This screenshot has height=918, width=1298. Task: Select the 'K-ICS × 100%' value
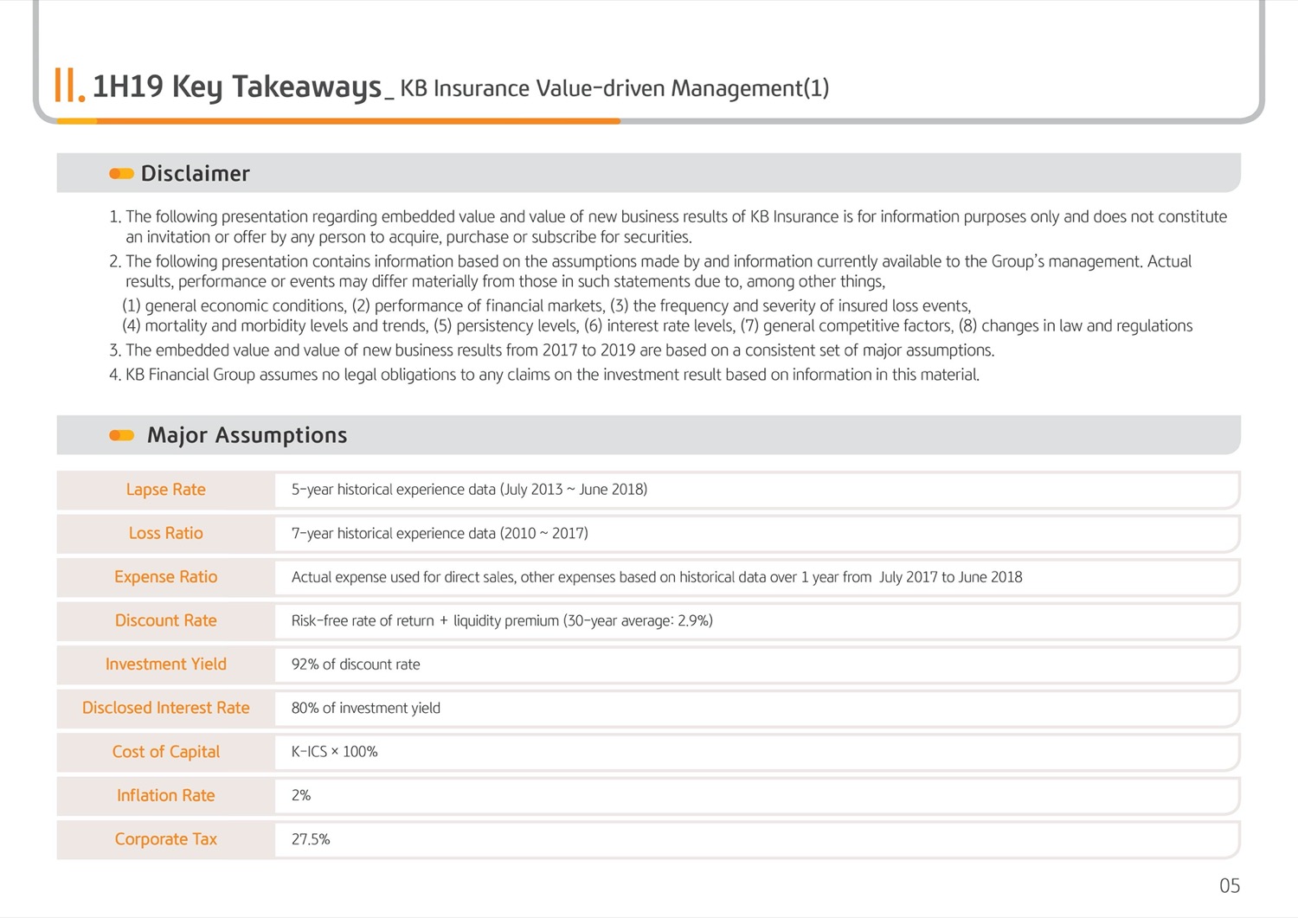coord(334,752)
